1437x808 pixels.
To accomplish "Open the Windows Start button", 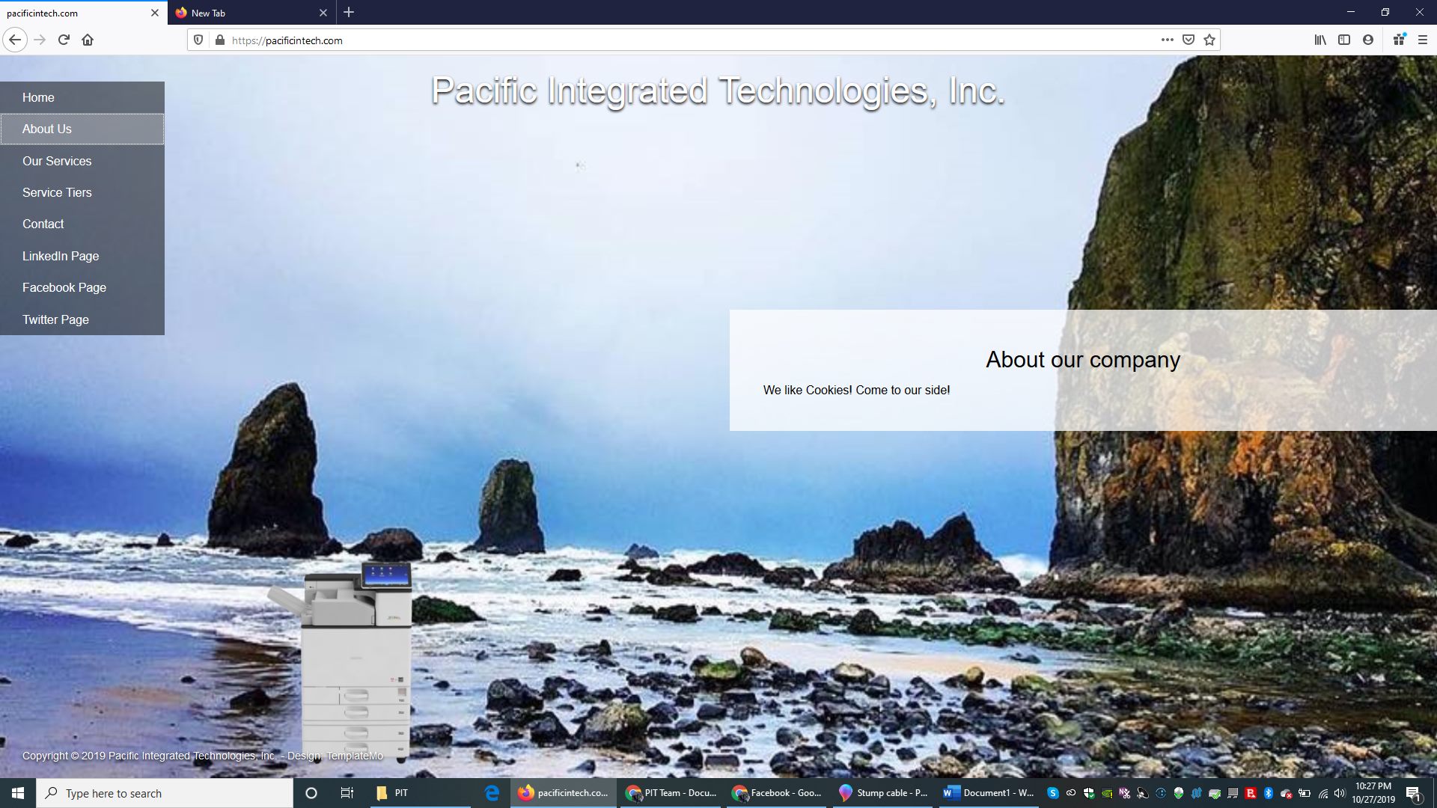I will 18,793.
